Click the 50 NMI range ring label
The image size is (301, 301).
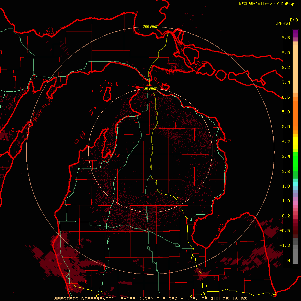click(x=150, y=88)
